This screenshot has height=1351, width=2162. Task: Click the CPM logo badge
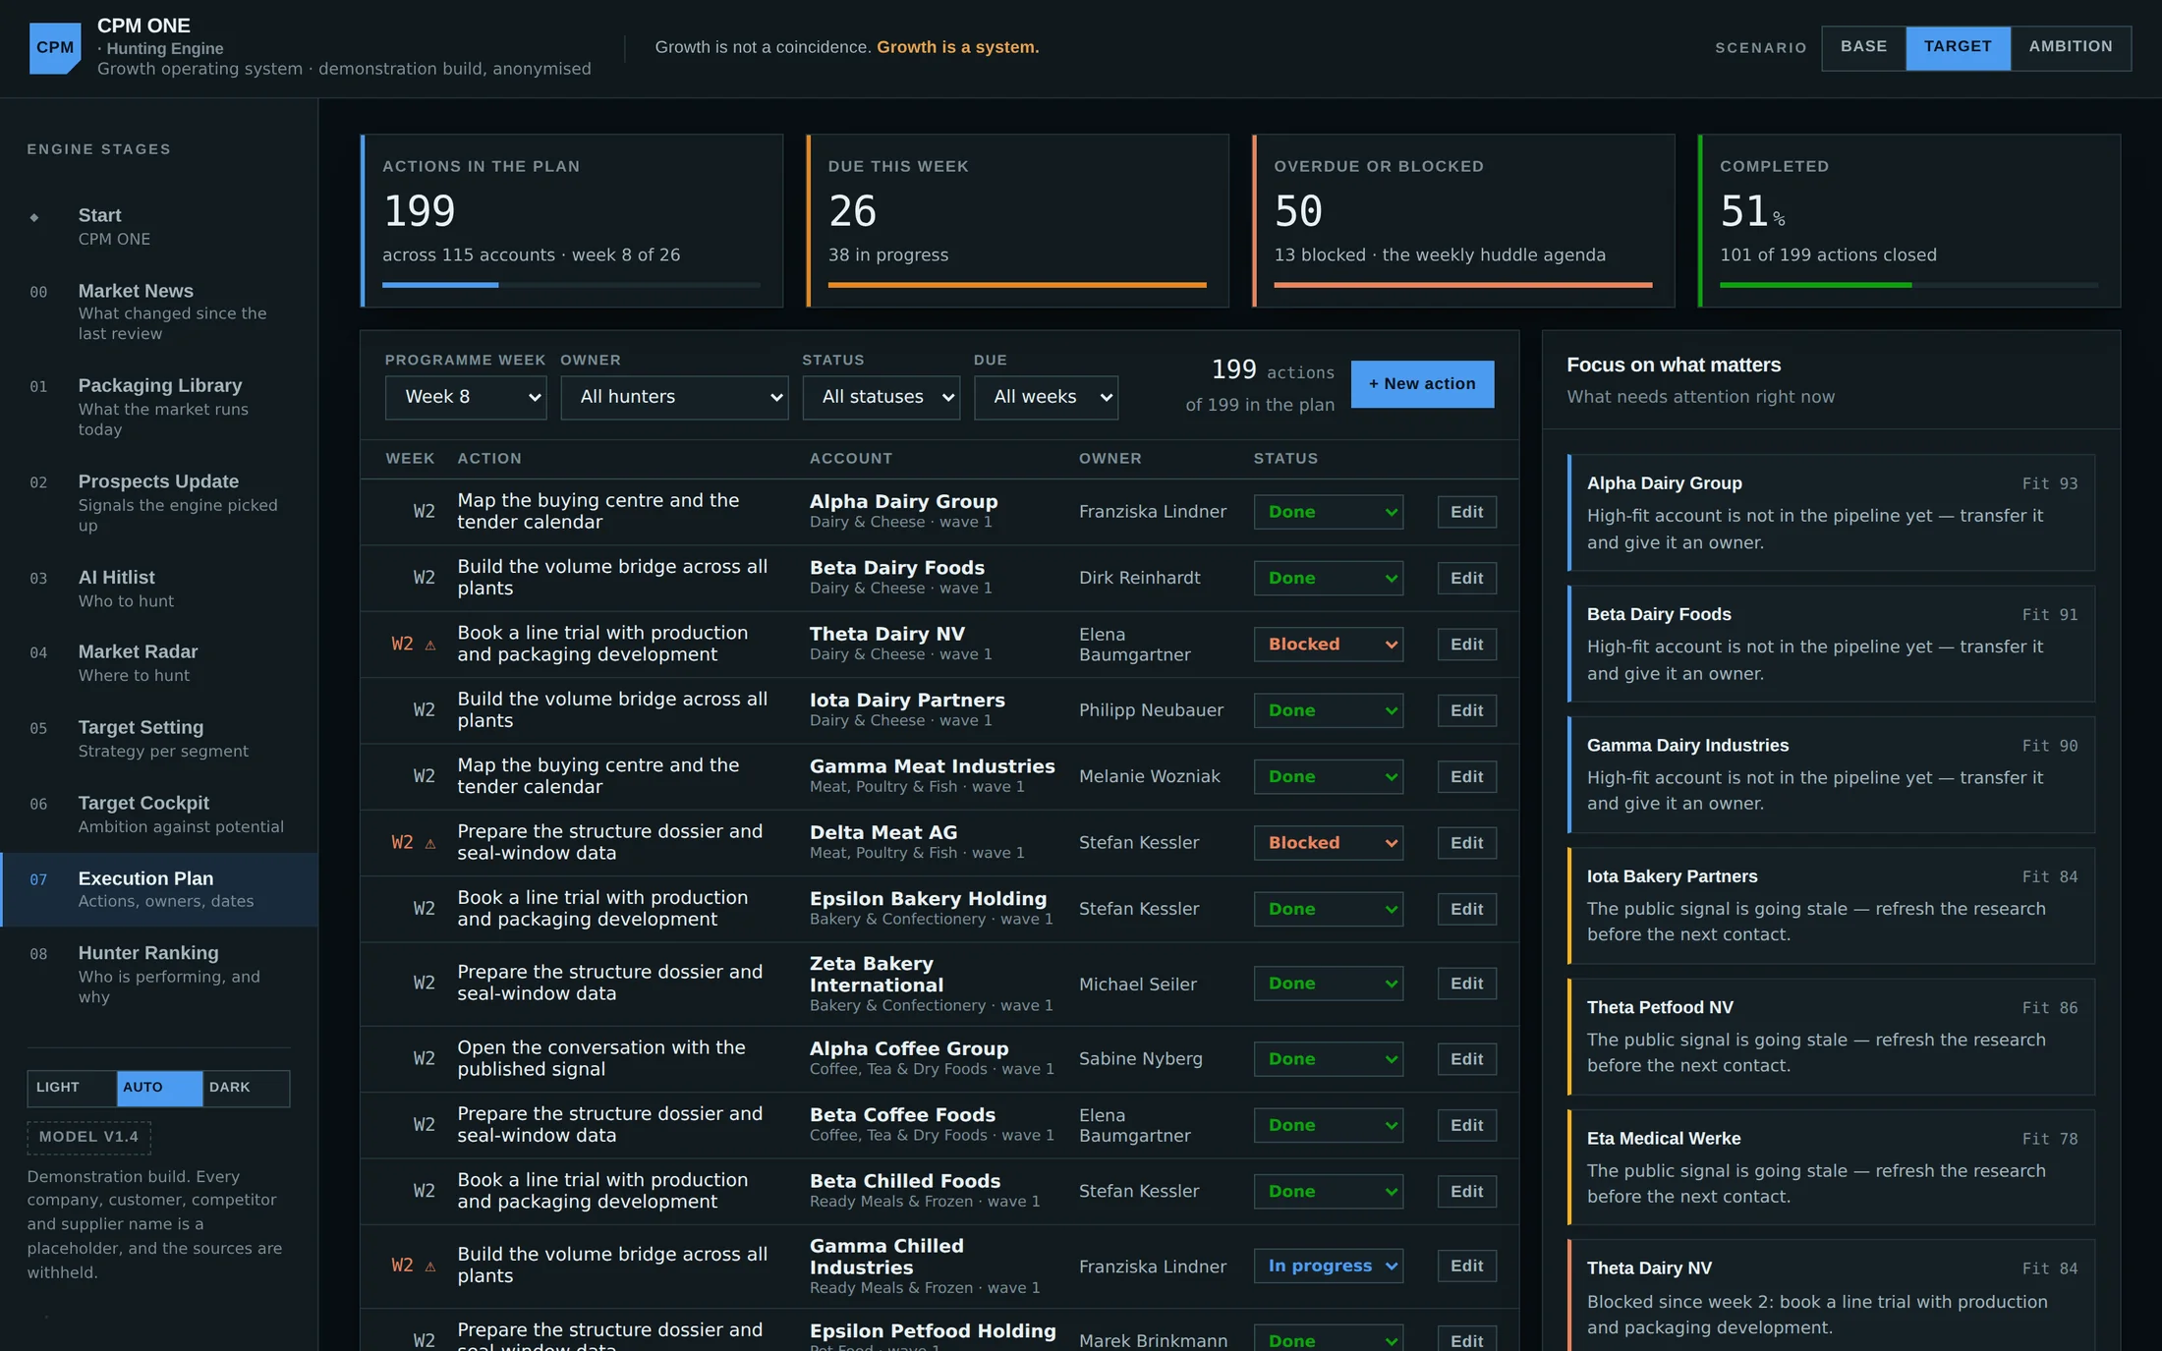click(55, 47)
